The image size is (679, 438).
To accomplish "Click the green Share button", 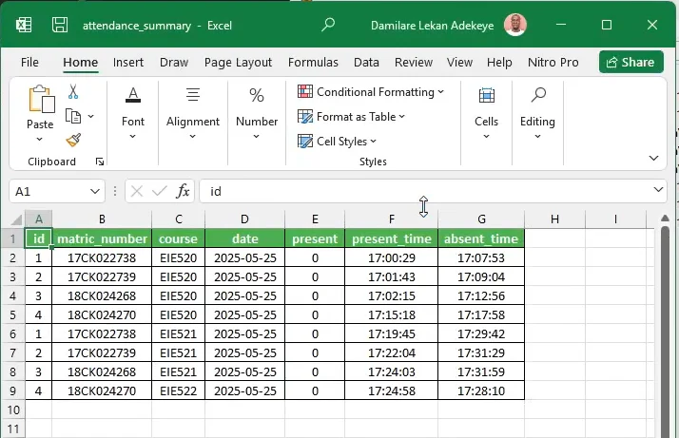I will 630,63.
